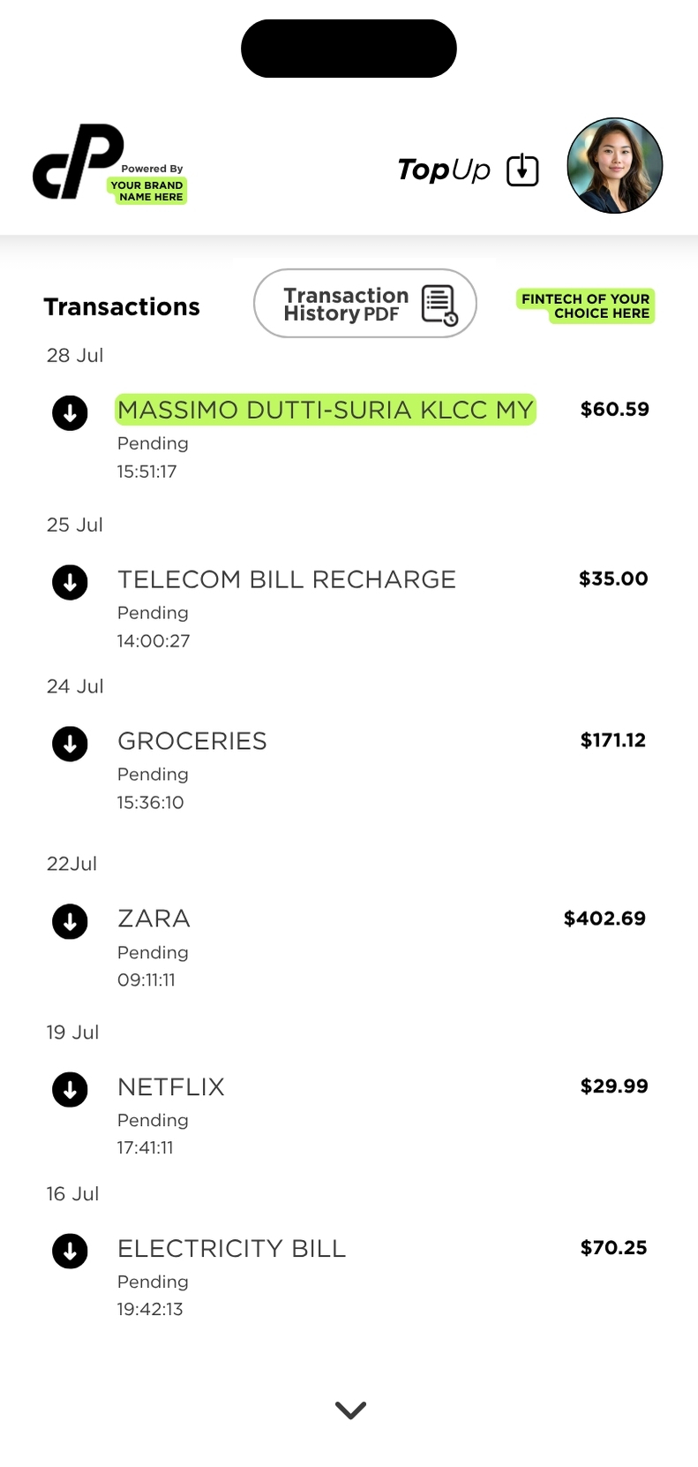Tap the arrow icon beside Telecom Bill Recharge
The width and height of the screenshot is (698, 1467).
click(70, 582)
